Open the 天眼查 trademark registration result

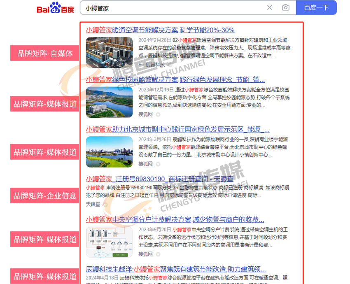(160, 179)
